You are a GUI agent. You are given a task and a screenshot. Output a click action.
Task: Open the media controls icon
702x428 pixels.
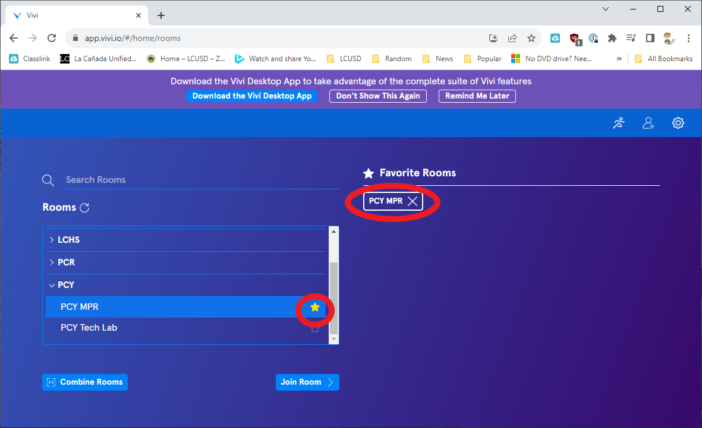[x=631, y=39]
